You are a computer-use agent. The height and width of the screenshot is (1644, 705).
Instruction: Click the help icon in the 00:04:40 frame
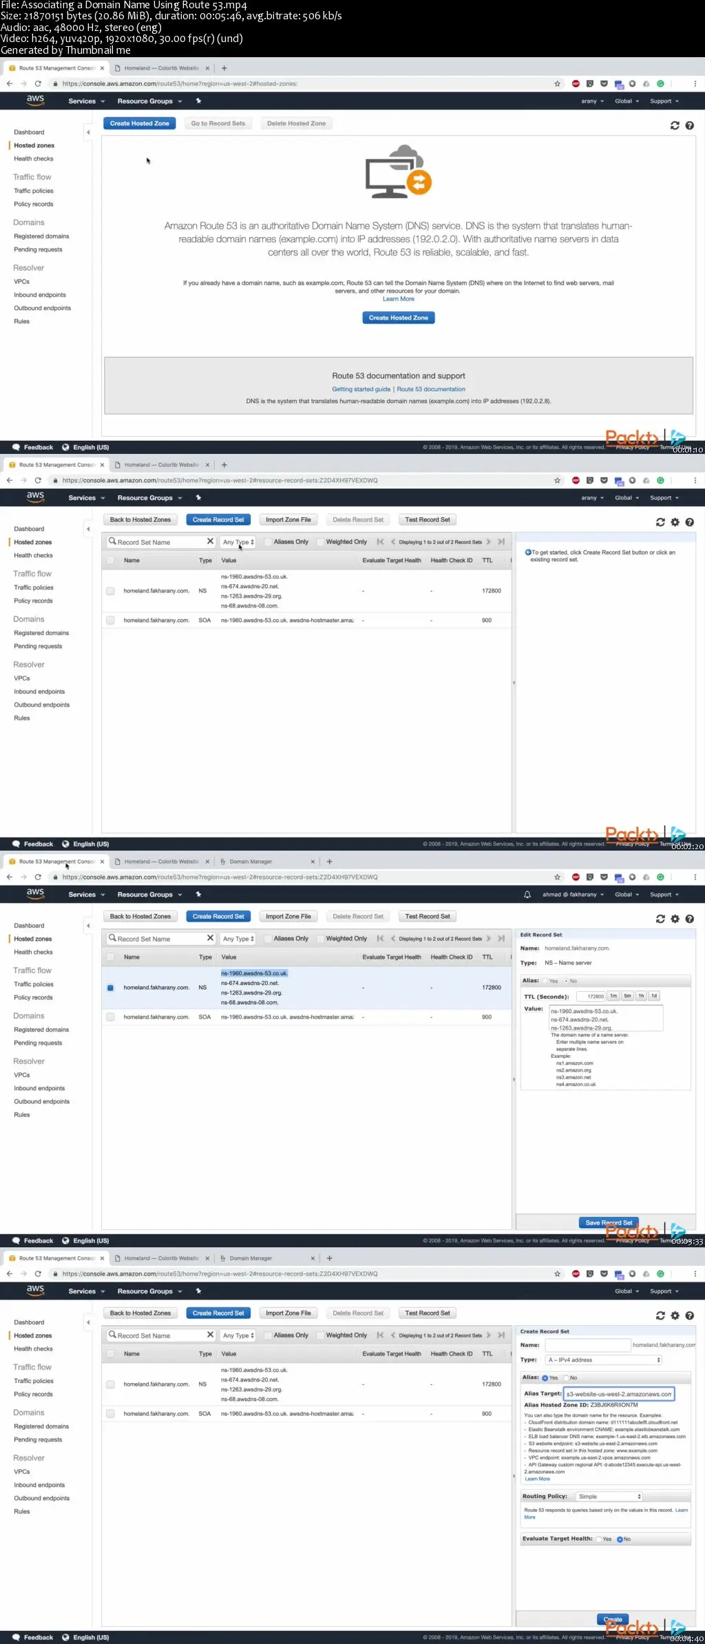coord(689,1315)
